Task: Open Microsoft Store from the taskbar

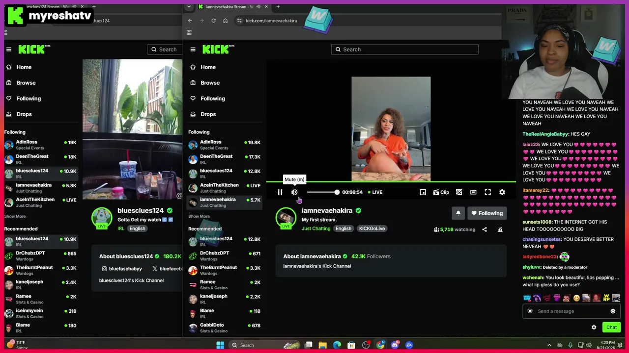Action: [351, 345]
